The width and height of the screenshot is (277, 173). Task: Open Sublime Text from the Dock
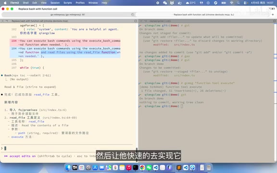coord(179,167)
